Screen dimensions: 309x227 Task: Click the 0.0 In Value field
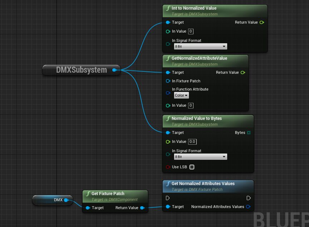[x=192, y=141]
